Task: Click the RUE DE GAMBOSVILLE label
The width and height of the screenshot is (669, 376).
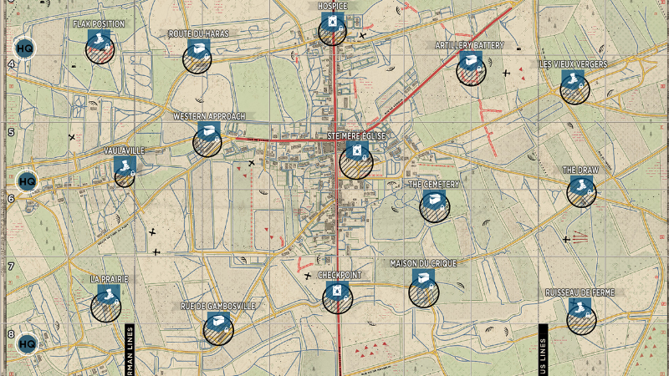Action: coord(218,306)
